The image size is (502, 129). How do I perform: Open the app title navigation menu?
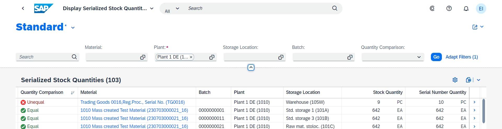[152, 9]
